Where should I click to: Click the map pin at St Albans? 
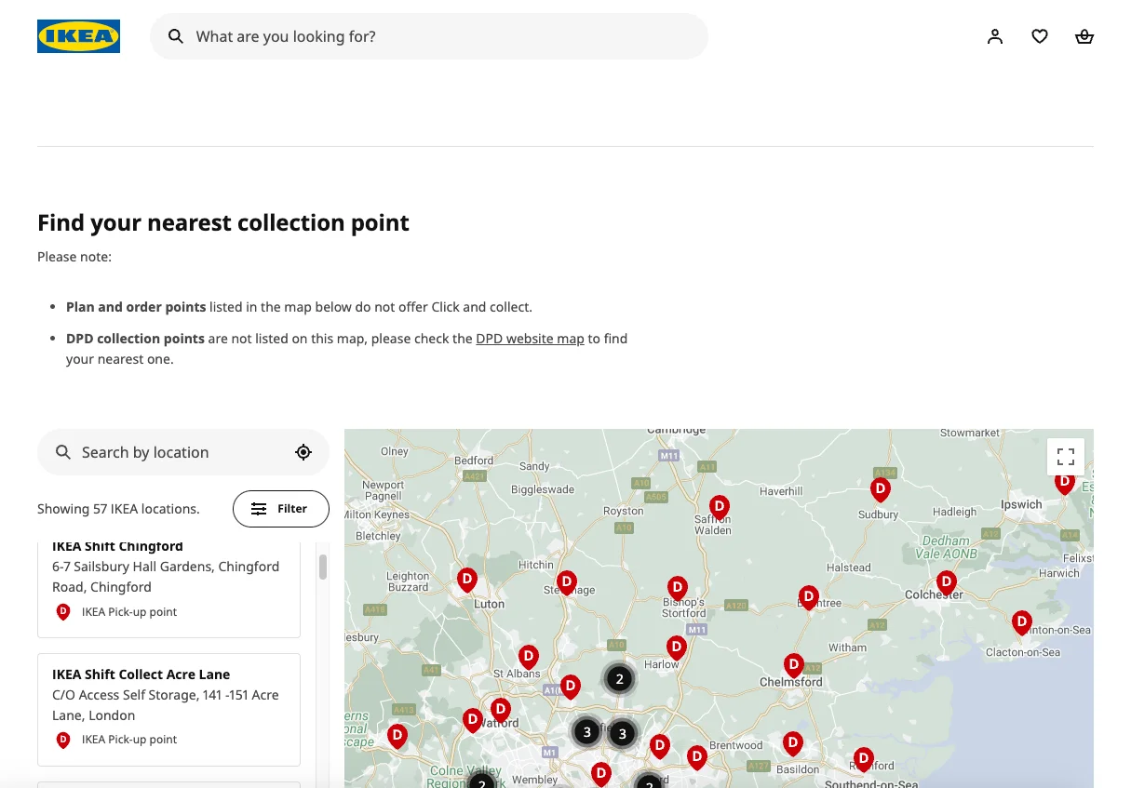529,657
